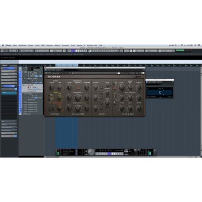
Task: Click Oscillator 1 Waveform knob
Action: (86, 87)
